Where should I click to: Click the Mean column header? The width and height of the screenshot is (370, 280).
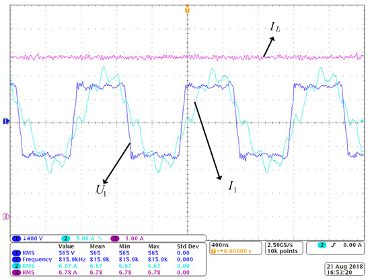[x=98, y=246]
